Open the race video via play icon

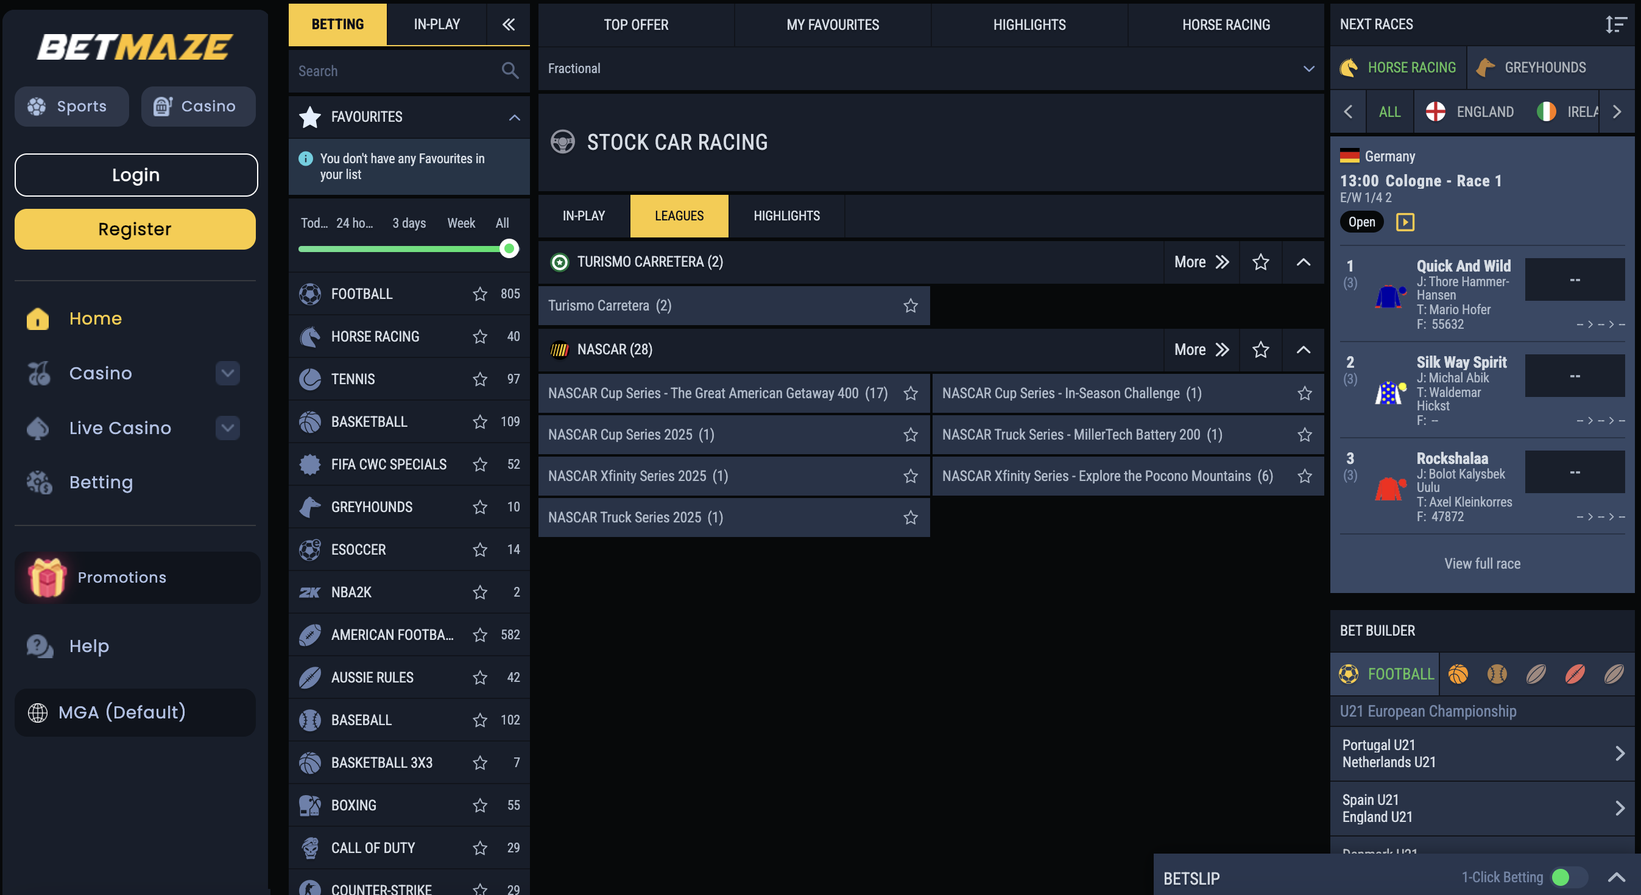[x=1405, y=222]
